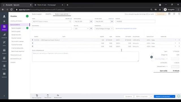Image resolution: width=181 pixels, height=102 pixels.
Task: Open the notifications bell icon
Action: pyautogui.click(x=174, y=14)
